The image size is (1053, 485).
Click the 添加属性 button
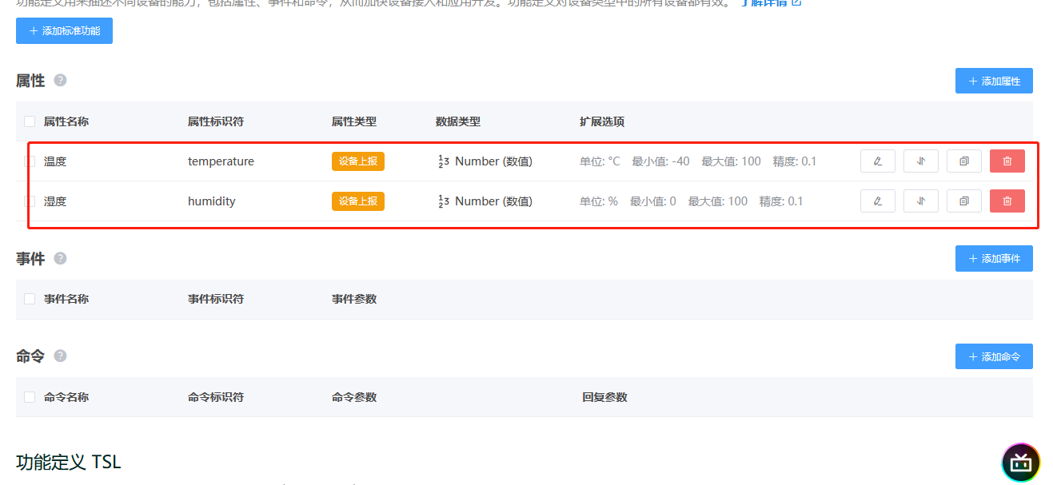(x=994, y=81)
